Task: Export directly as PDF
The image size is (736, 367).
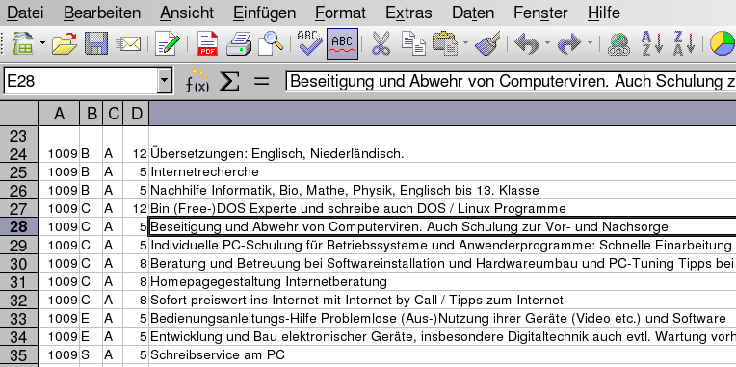Action: 207,44
